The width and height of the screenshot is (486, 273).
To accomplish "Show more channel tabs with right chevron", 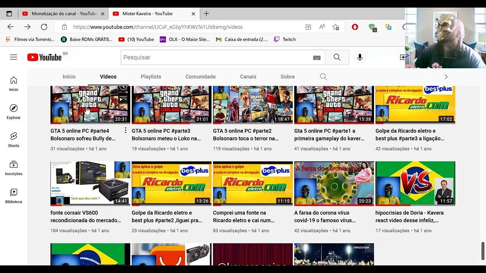I will 446,77.
